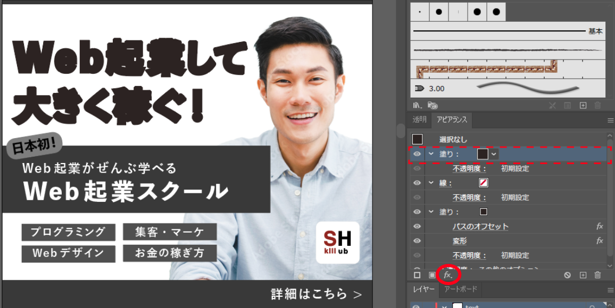Open the Libraries panel cloud folder icon

click(433, 105)
